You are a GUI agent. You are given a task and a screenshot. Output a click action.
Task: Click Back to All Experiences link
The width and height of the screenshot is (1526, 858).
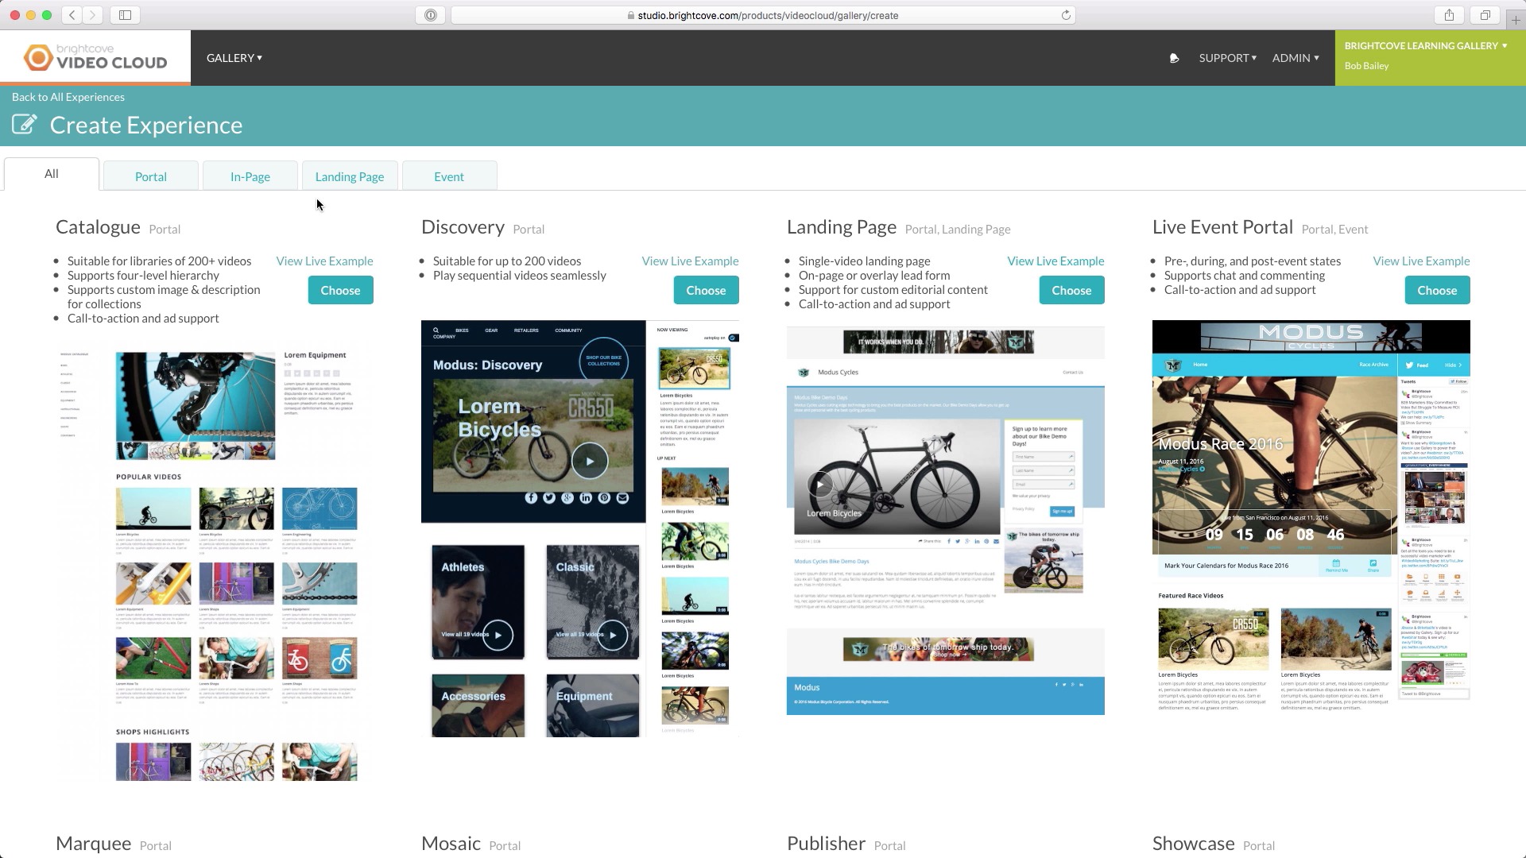(67, 96)
